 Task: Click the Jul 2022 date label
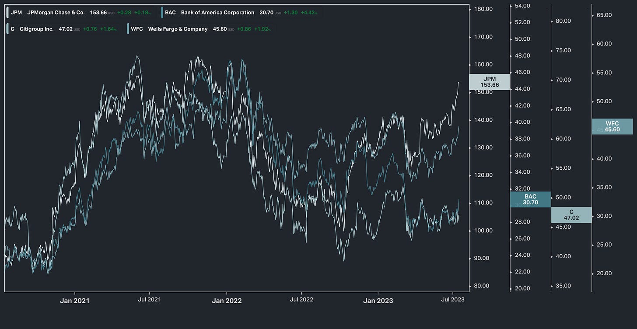[x=301, y=300]
